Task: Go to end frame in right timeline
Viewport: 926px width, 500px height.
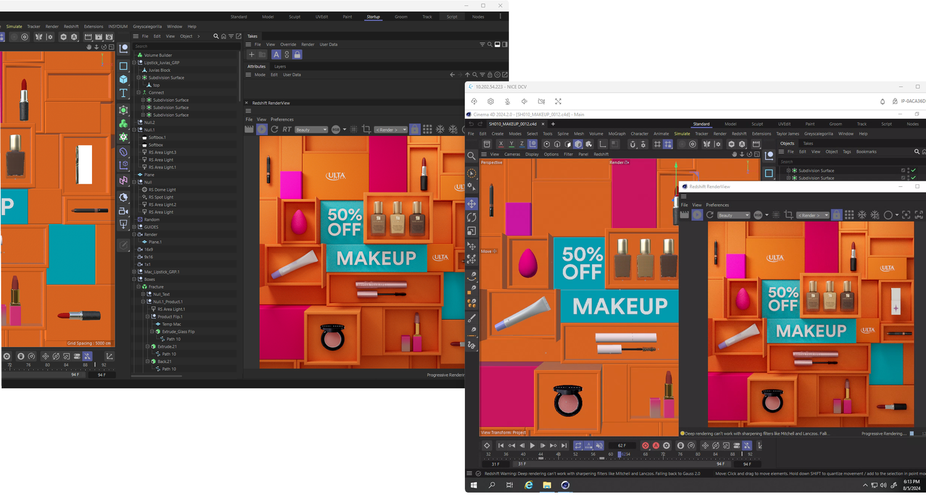Action: tap(564, 445)
